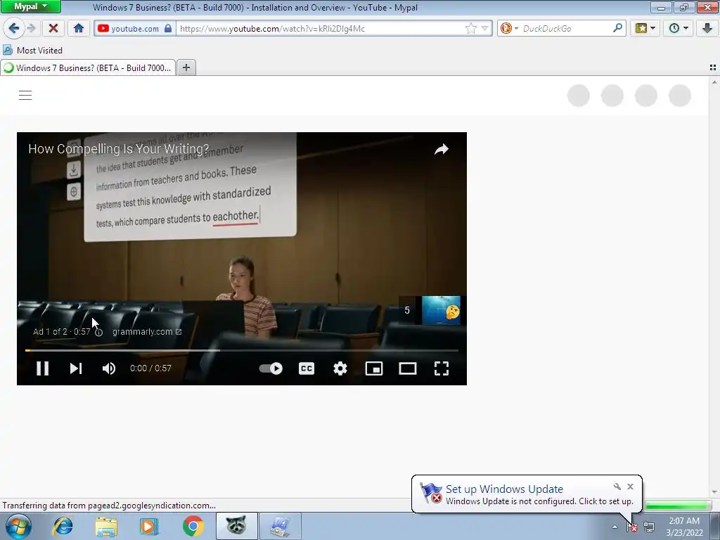Mute the video volume speaker icon
Viewport: 720px width, 540px height.
tap(109, 368)
